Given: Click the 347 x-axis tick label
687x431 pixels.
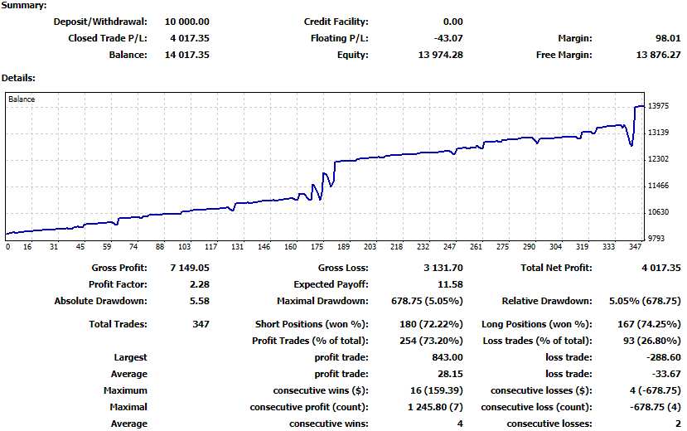Looking at the screenshot, I should coord(636,247).
